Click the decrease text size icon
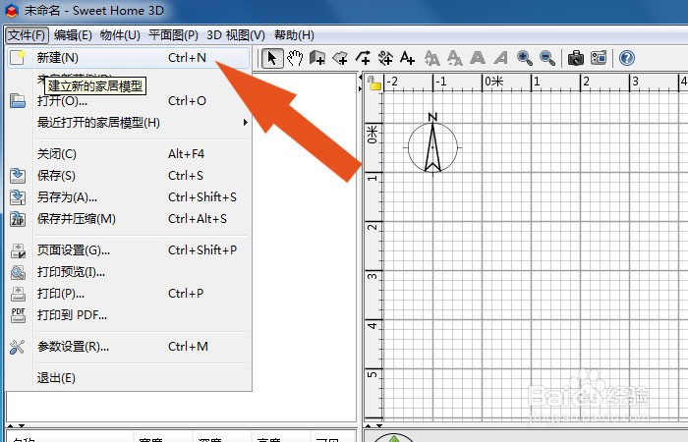This screenshot has width=688, height=442. [x=454, y=58]
